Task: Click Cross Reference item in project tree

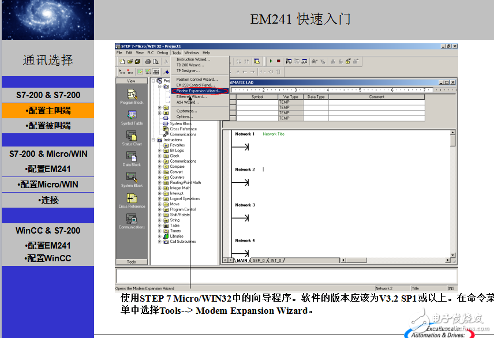Action: pyautogui.click(x=184, y=129)
